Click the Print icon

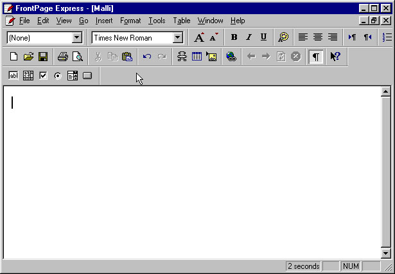(x=62, y=57)
